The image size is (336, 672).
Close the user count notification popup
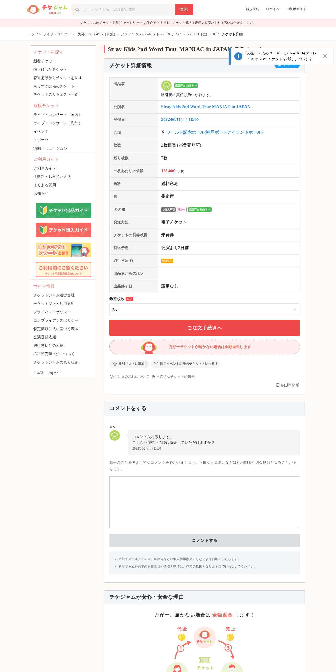(325, 56)
